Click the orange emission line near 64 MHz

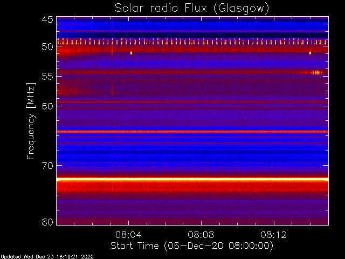click(x=192, y=132)
